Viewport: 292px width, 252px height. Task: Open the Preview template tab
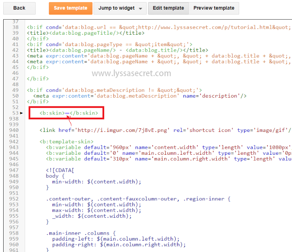click(214, 8)
